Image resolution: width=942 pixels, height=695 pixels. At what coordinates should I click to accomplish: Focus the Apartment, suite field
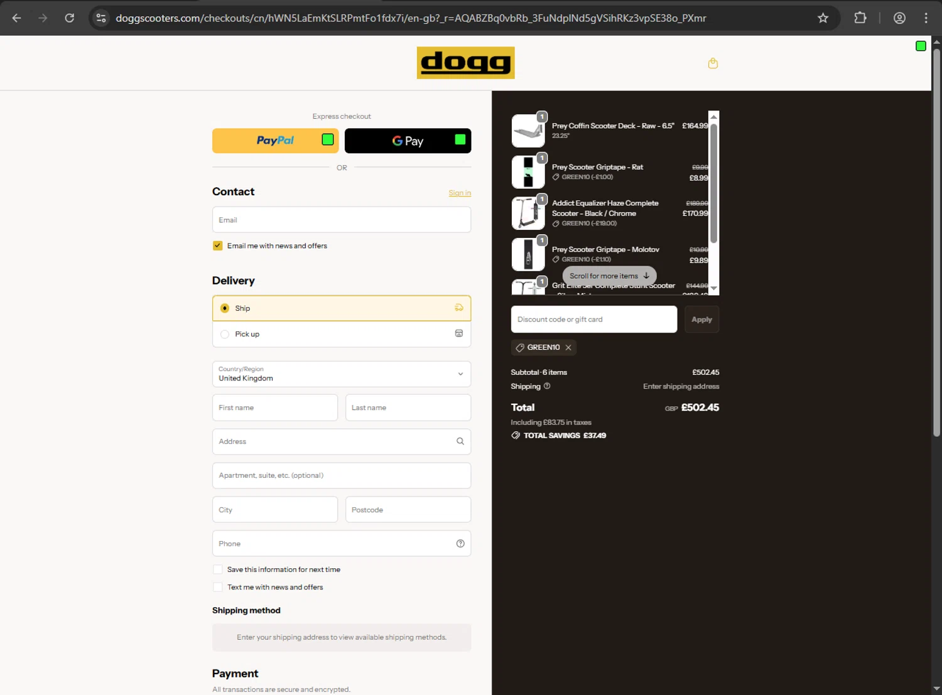342,475
